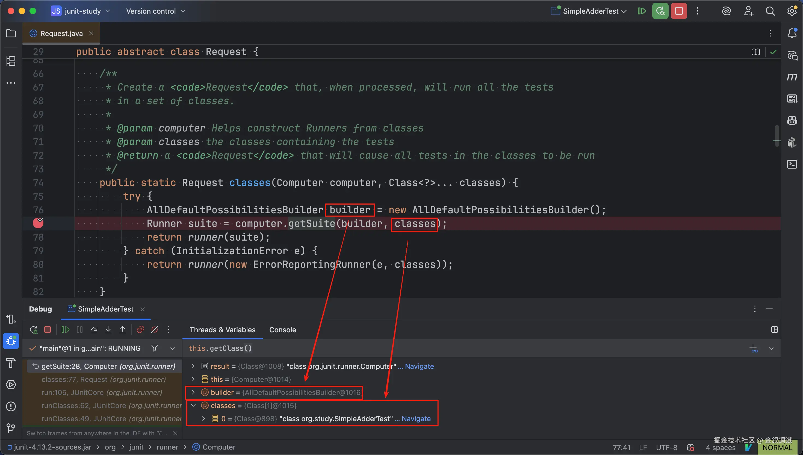Viewport: 803px width, 455px height.
Task: Toggle Reader Mode book icon
Action: 755,52
